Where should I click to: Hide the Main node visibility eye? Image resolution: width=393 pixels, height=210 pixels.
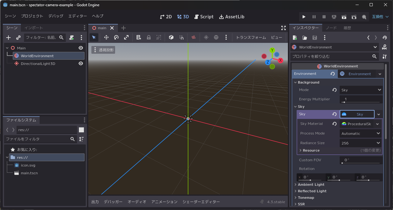coord(81,48)
